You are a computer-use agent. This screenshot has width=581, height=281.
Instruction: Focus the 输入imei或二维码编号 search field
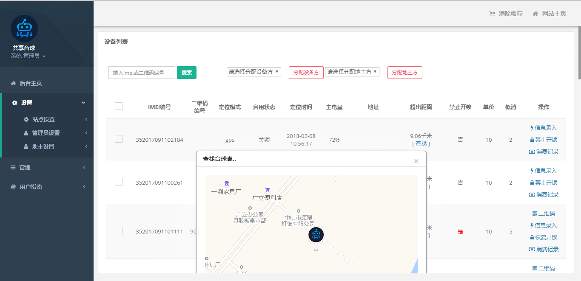tap(142, 73)
